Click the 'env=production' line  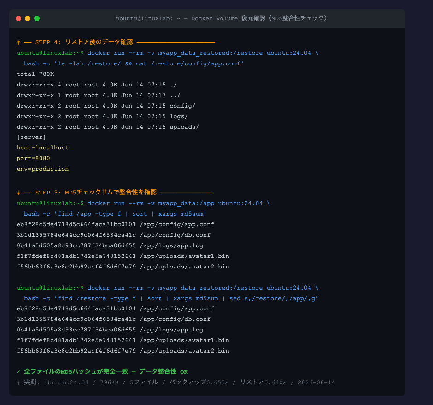tap(42, 169)
